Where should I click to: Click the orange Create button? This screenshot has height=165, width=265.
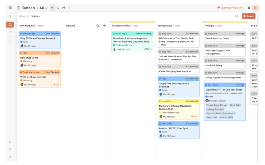(x=248, y=16)
